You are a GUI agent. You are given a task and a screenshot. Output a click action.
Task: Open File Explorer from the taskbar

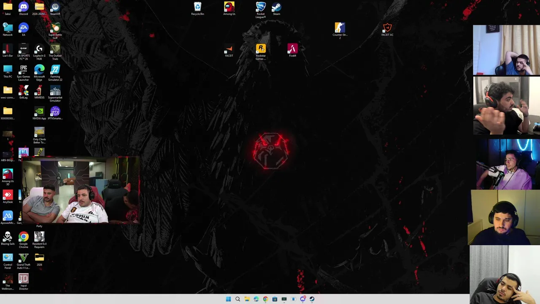pos(247,299)
